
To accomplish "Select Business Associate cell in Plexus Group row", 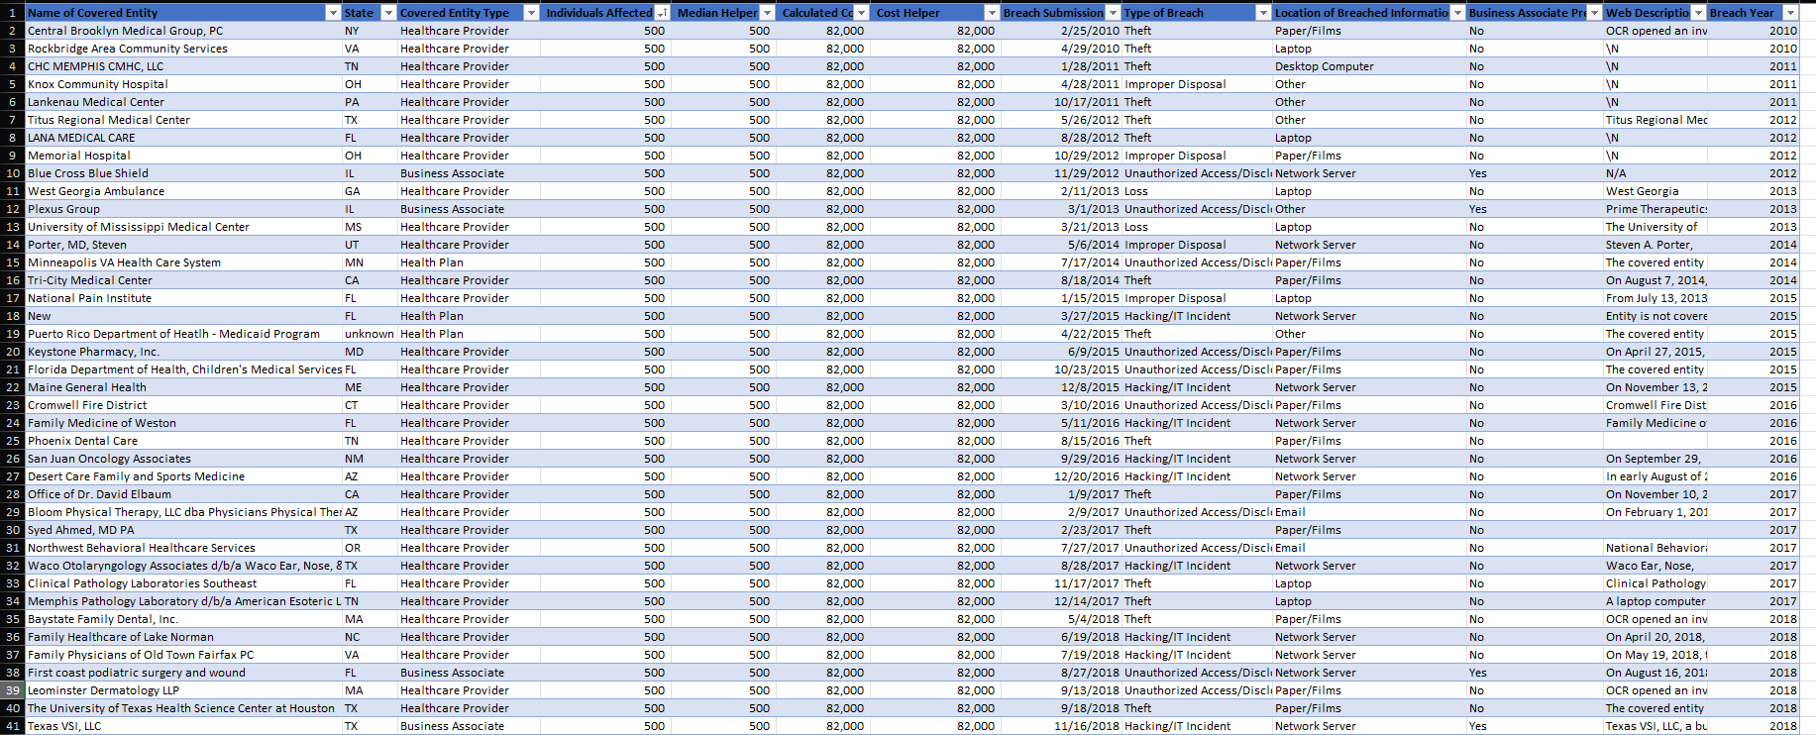I will [469, 209].
